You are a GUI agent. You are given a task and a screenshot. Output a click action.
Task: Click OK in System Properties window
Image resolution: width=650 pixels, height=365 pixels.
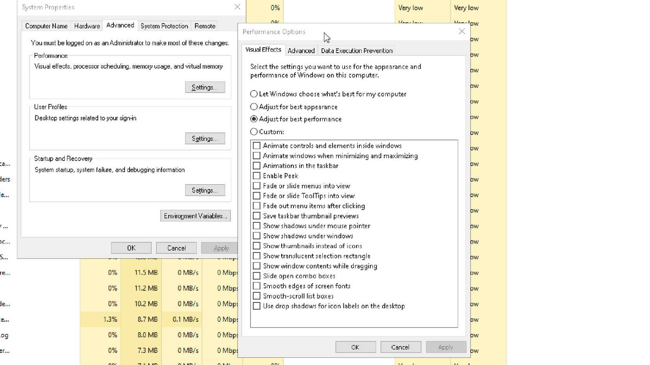pos(131,248)
